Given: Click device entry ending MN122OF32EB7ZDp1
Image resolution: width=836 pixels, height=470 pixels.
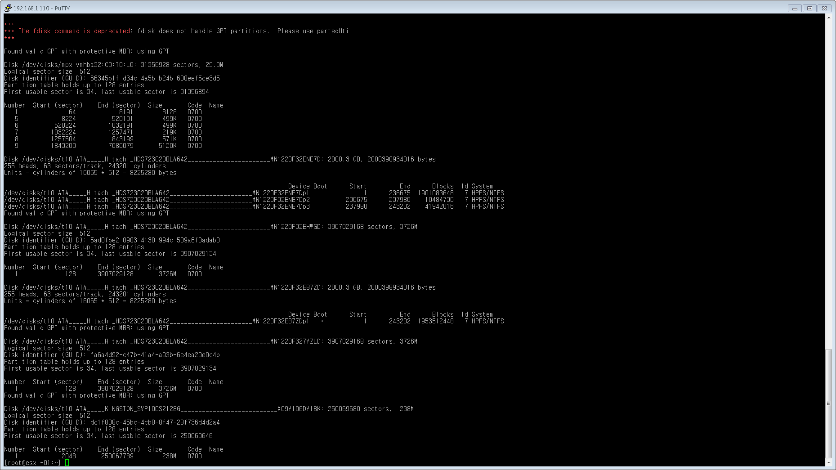Looking at the screenshot, I should tap(157, 321).
